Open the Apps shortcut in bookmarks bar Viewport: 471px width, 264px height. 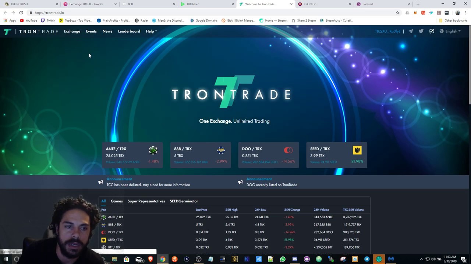click(10, 21)
